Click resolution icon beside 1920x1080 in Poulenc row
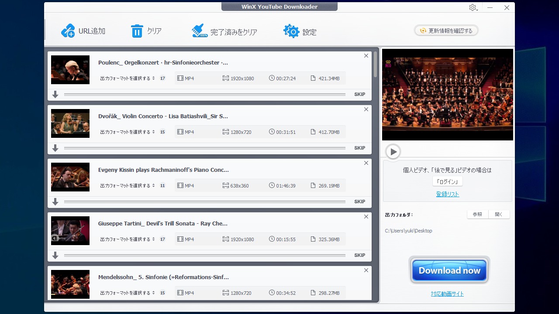Screen dimensions: 559x314 tap(226, 78)
